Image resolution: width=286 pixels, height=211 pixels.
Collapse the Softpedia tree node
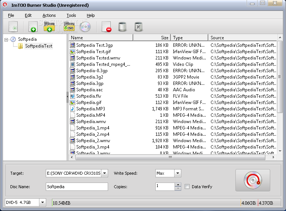click(x=6, y=40)
